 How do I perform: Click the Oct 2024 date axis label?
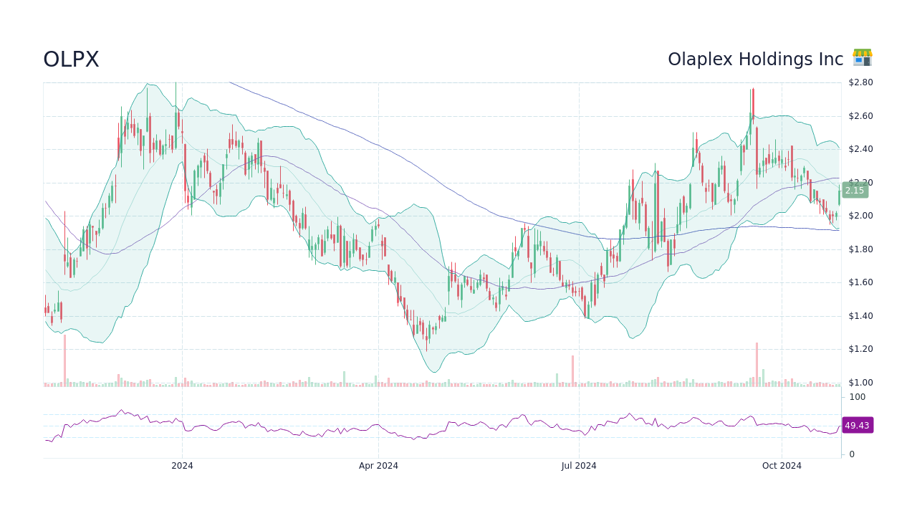[x=782, y=466]
